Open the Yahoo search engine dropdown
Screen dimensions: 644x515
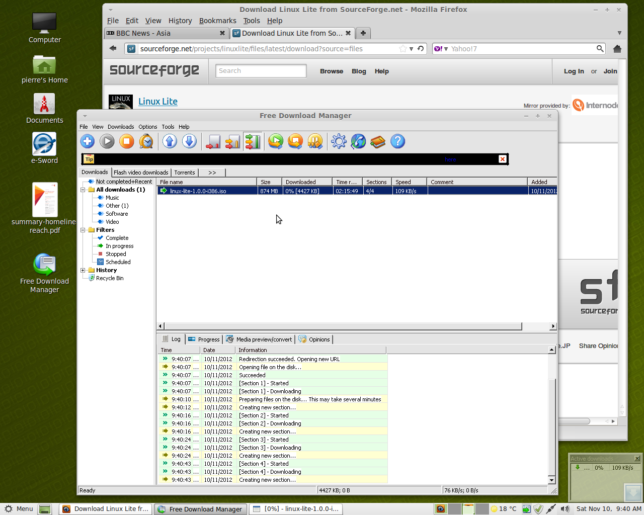click(x=445, y=48)
